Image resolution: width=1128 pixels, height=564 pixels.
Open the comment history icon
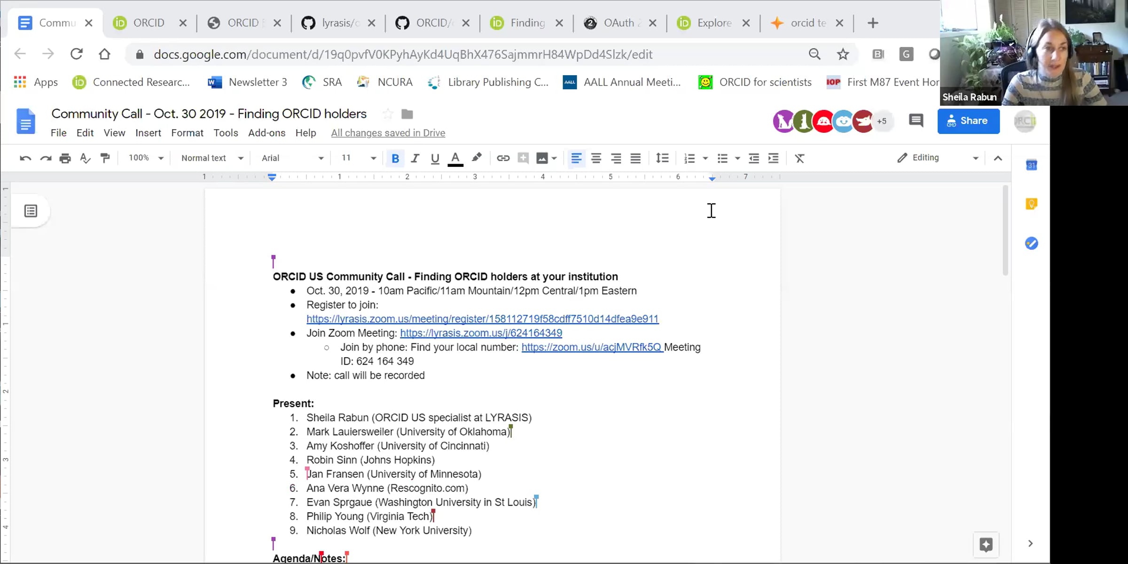916,121
